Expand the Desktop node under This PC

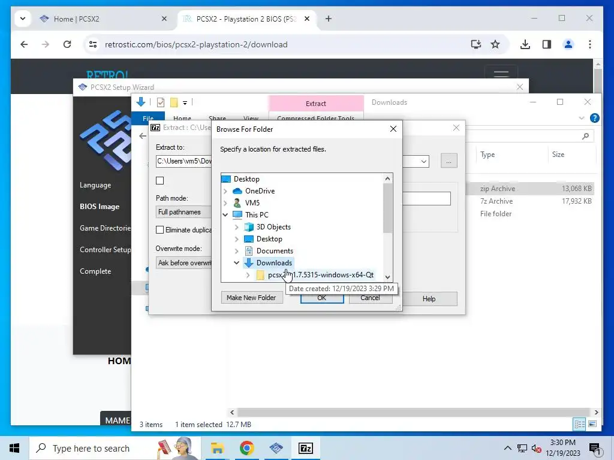click(x=236, y=239)
